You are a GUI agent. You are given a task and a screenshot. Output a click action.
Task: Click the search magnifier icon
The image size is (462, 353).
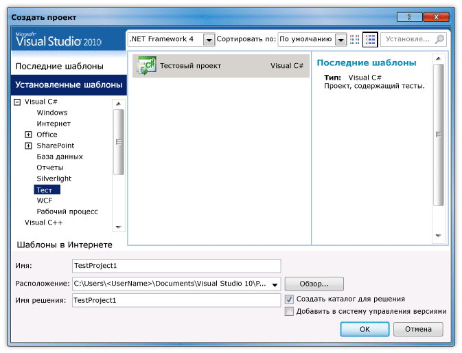click(x=439, y=39)
